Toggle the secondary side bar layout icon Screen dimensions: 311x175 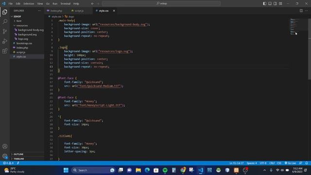click(275, 3)
